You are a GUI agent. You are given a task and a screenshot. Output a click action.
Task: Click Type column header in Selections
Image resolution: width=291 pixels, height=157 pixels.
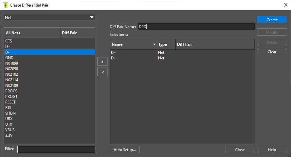(166, 44)
